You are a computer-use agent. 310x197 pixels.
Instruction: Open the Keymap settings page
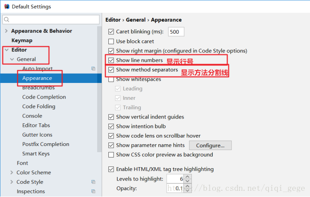point(22,40)
